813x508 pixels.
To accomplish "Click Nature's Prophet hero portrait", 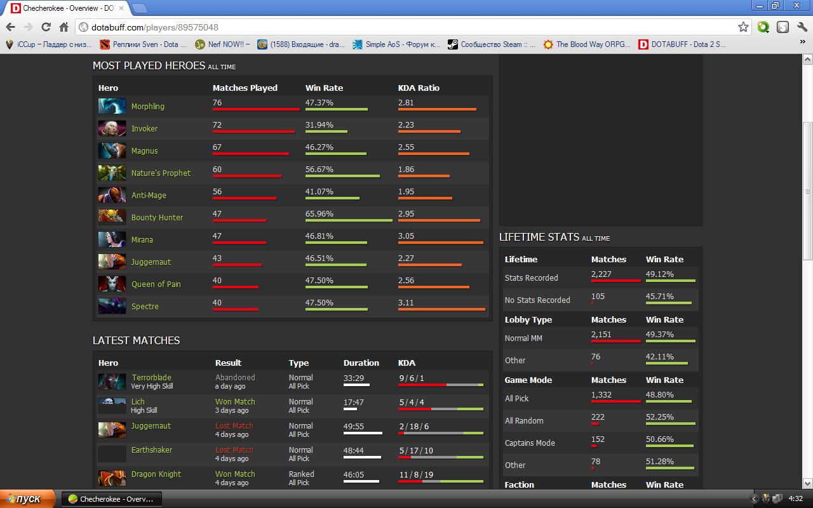I will coord(112,173).
